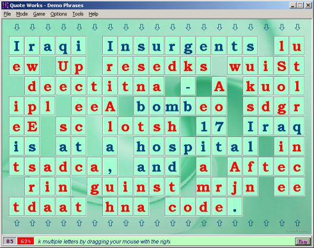This screenshot has height=248, width=314.
Task: Click the down arrow above the 'q' of Iraqi
Action: coord(64,27)
